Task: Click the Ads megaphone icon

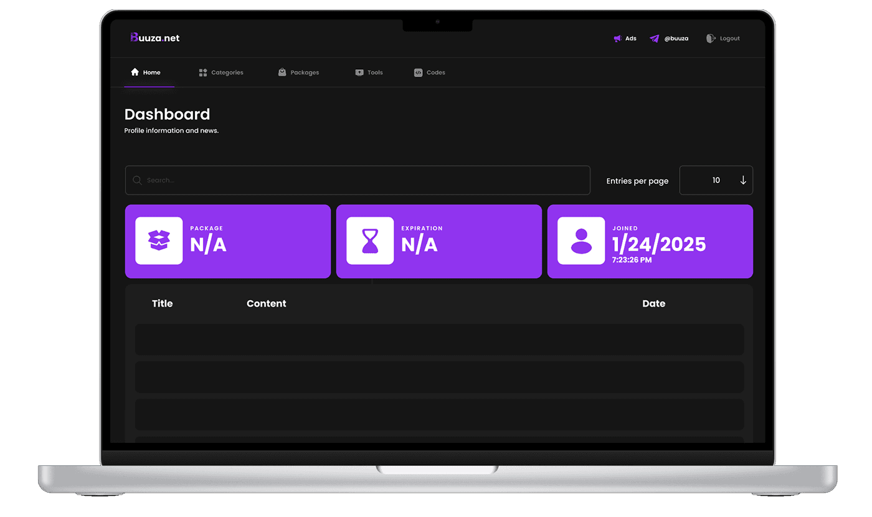Action: pyautogui.click(x=617, y=39)
